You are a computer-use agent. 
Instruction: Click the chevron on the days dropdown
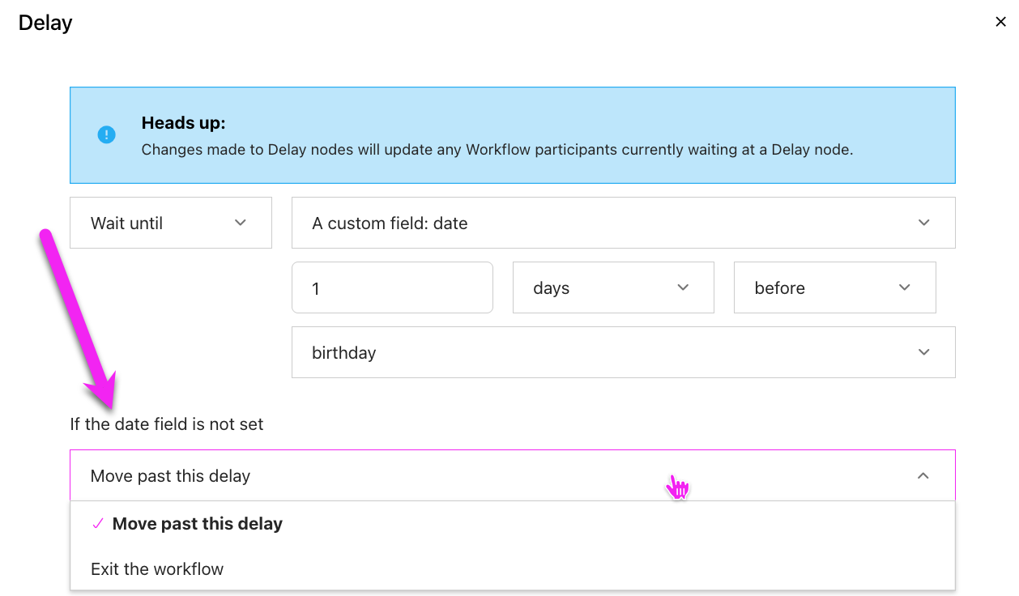(682, 287)
